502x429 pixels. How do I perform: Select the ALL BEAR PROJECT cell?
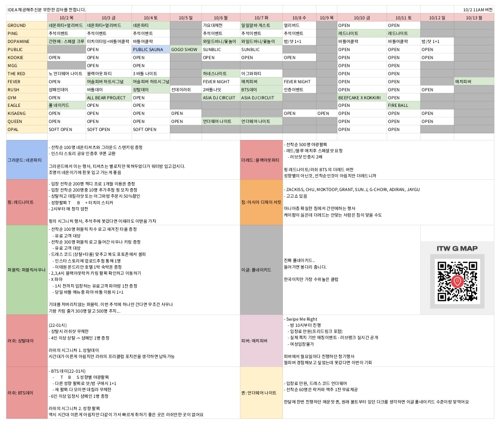tap(108, 97)
